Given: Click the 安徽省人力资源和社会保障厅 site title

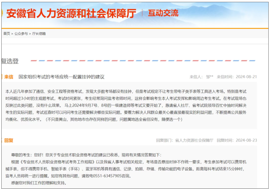Looking at the screenshot, I should (x=71, y=13).
